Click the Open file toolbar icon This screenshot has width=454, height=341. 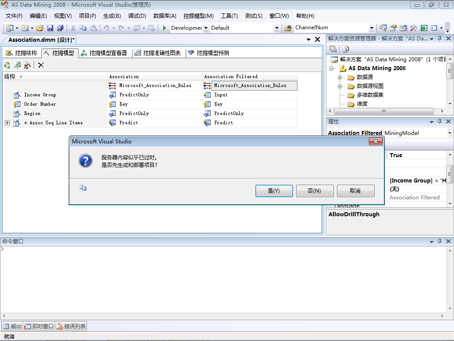click(x=40, y=28)
